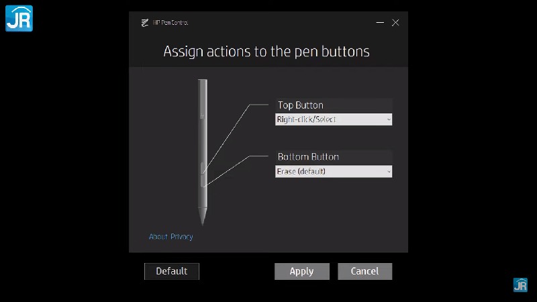Click the HP logo on the pen body
The height and width of the screenshot is (302, 537).
tap(203, 116)
